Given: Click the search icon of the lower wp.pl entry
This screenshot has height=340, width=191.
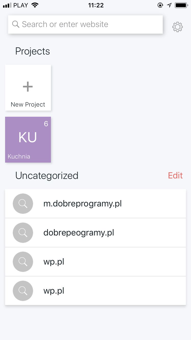Looking at the screenshot, I should [23, 291].
